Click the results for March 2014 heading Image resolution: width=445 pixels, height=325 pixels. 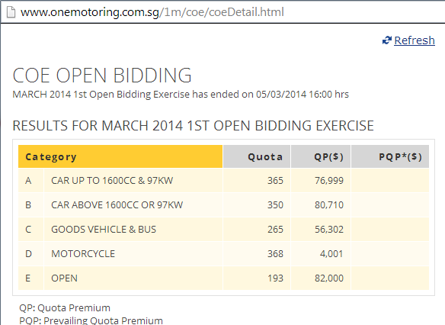tap(194, 126)
